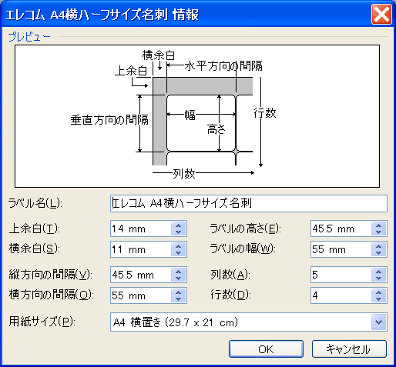The image size is (396, 367).
Task: Click the ラベルの高さ(E) label
Action: [246, 229]
